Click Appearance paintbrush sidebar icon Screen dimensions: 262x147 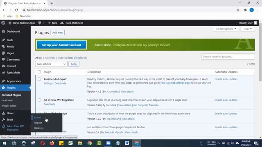click(3, 81)
